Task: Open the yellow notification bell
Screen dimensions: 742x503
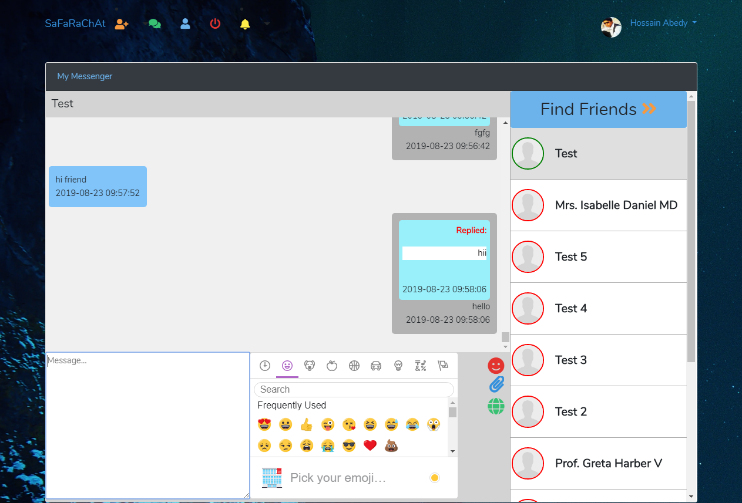Action: tap(245, 23)
